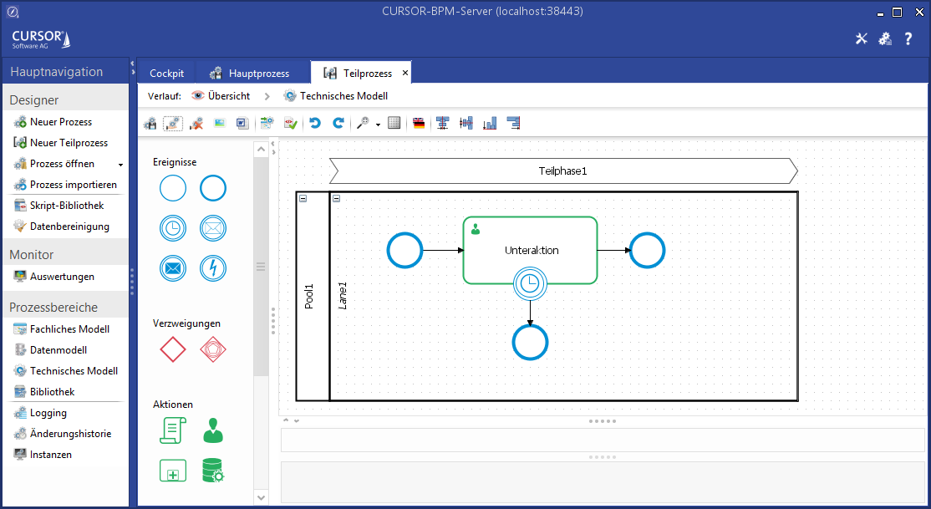The image size is (931, 509).
Task: Pick the red diamond gateway icon
Action: click(173, 349)
